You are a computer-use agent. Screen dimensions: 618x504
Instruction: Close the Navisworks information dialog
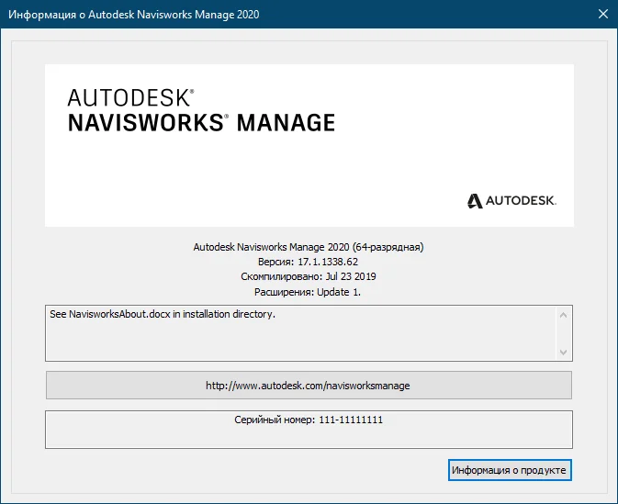[x=602, y=15]
